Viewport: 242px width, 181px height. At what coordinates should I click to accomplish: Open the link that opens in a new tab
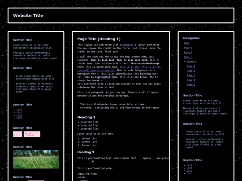[96, 70]
